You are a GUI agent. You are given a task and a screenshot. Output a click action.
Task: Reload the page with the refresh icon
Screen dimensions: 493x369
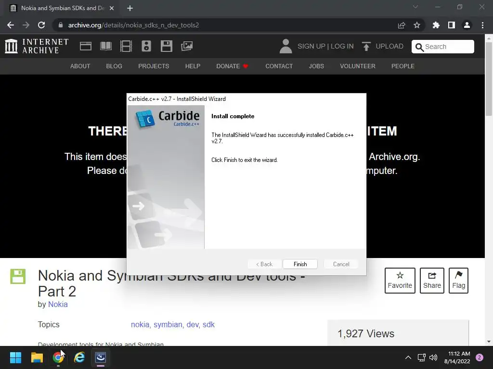pyautogui.click(x=41, y=25)
